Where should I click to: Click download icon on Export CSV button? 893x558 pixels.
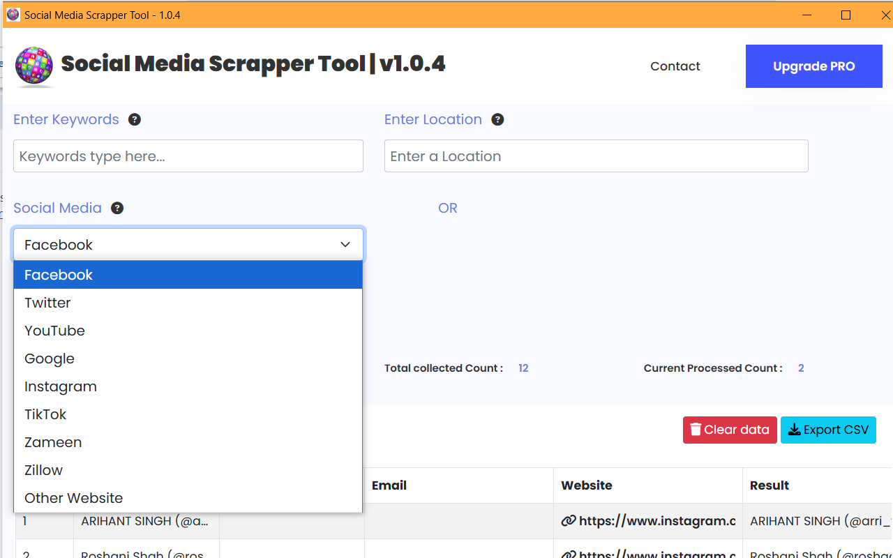coord(794,430)
